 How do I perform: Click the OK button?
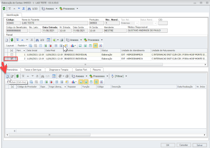pos(168,145)
